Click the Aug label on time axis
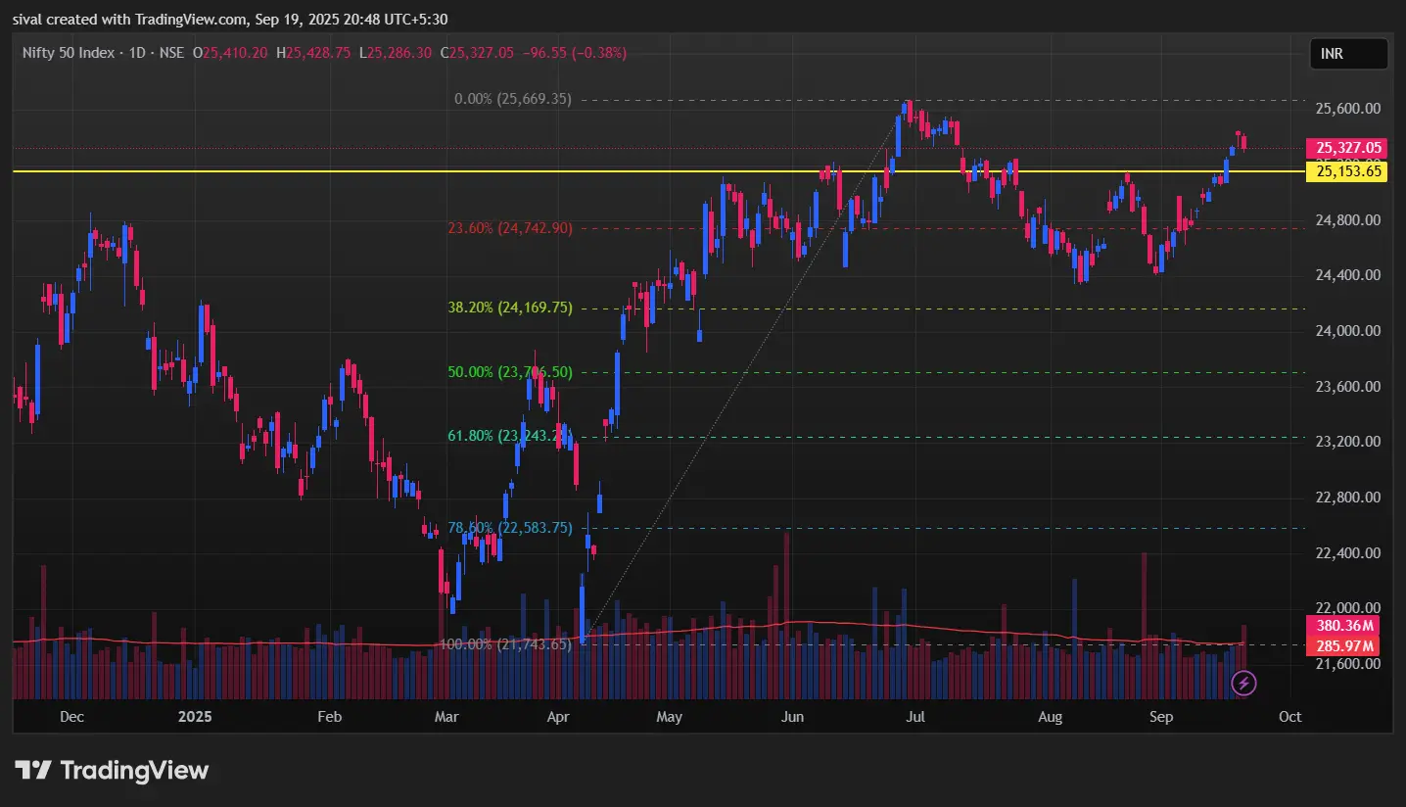Image resolution: width=1406 pixels, height=807 pixels. (1050, 717)
